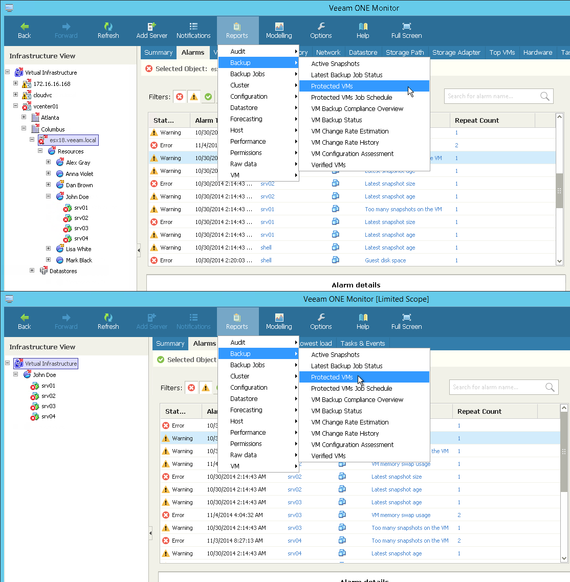Expand the cloudvc tree node
The width and height of the screenshot is (570, 582).
15,94
